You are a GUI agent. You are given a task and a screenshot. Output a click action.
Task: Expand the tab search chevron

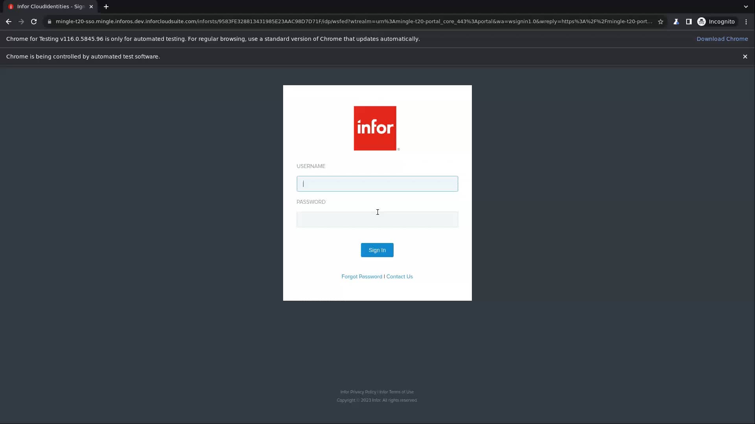click(x=746, y=7)
